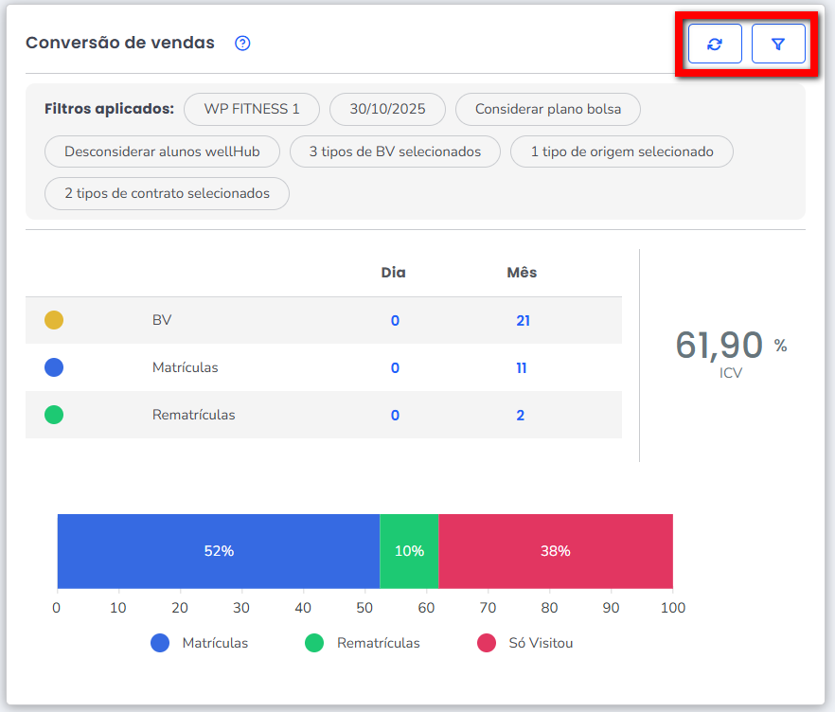This screenshot has height=712, width=835.
Task: Click the yellow BV circle indicator
Action: point(54,320)
